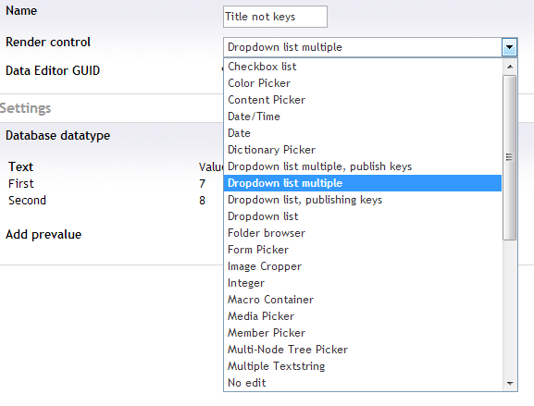
Task: Select the Integer option
Action: pos(363,283)
